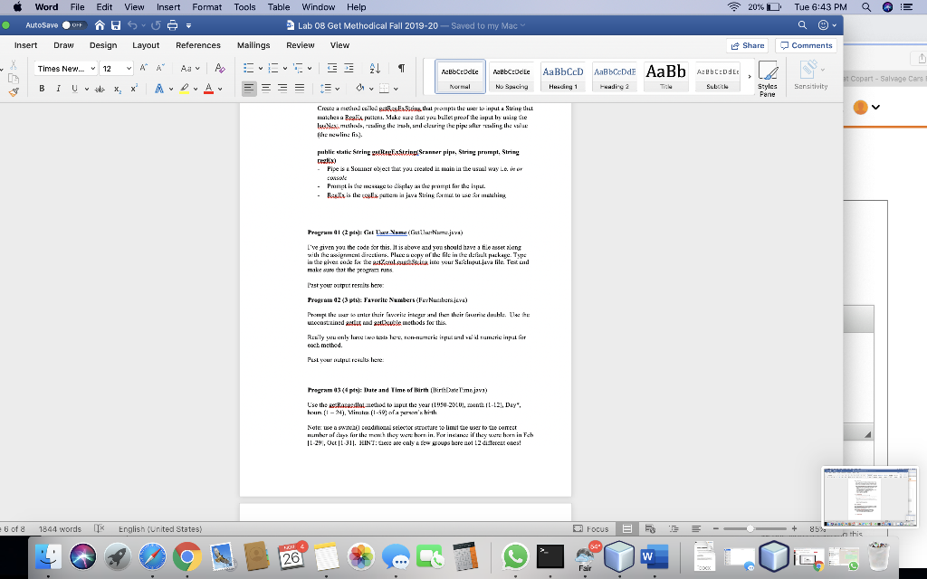Toggle Underline formatting
The width and height of the screenshot is (927, 579).
74,89
